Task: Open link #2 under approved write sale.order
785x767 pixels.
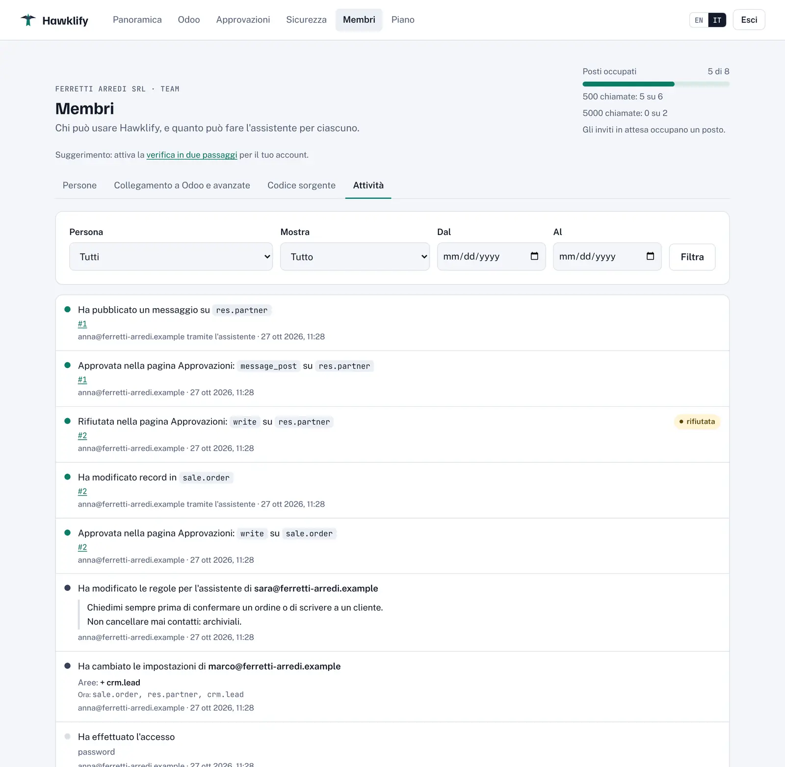Action: [82, 548]
